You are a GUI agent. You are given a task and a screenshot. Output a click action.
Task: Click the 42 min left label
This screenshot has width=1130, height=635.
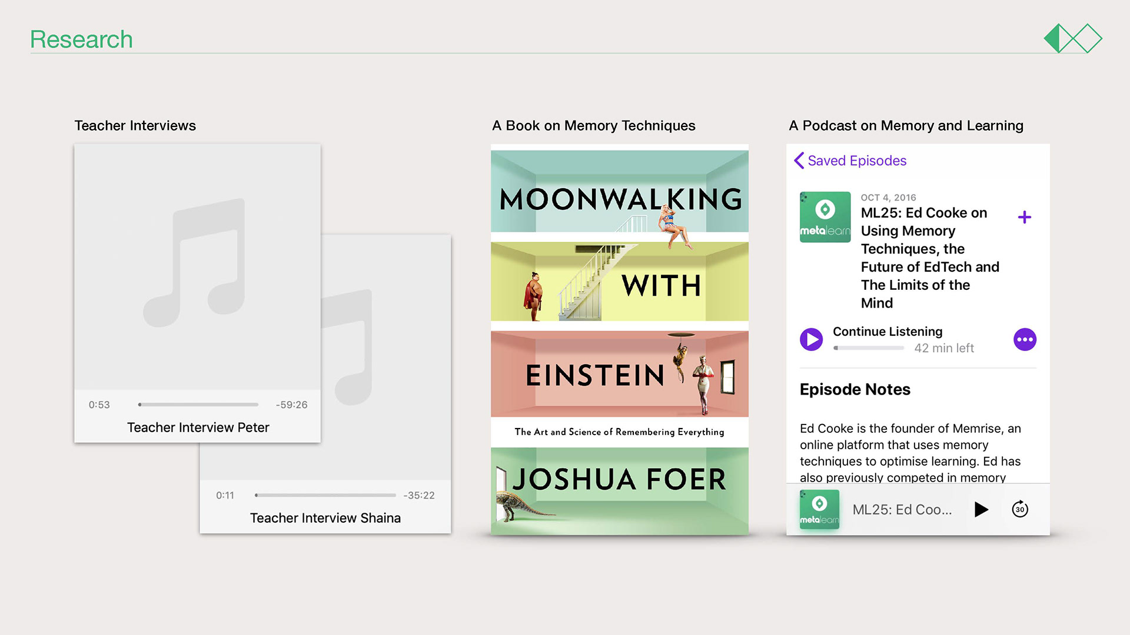(x=944, y=348)
